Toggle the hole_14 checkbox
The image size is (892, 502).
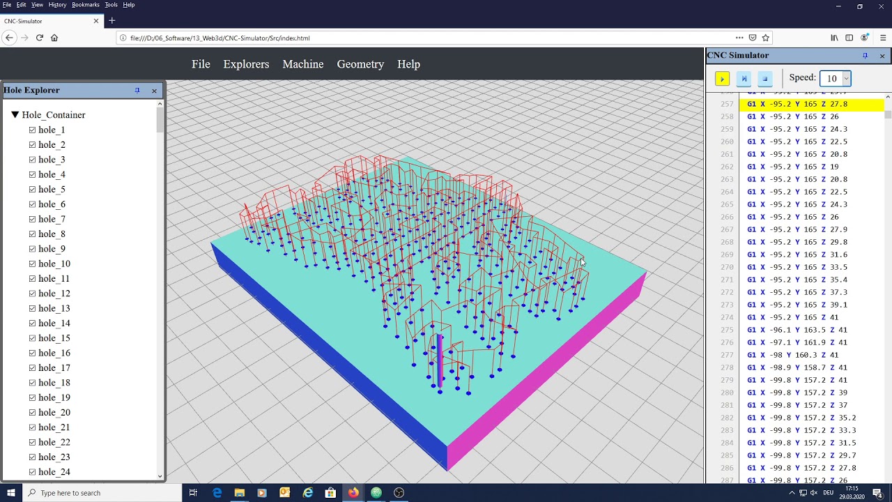point(33,323)
